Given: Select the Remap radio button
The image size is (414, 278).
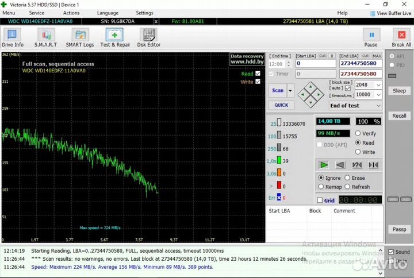Looking at the screenshot, I should [x=321, y=187].
